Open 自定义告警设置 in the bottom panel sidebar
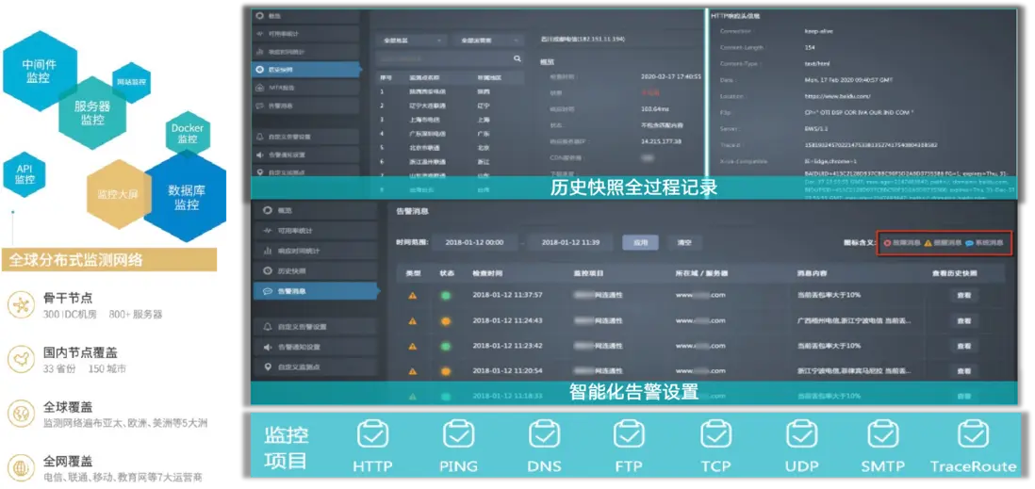This screenshot has height=489, width=1035. coord(315,327)
